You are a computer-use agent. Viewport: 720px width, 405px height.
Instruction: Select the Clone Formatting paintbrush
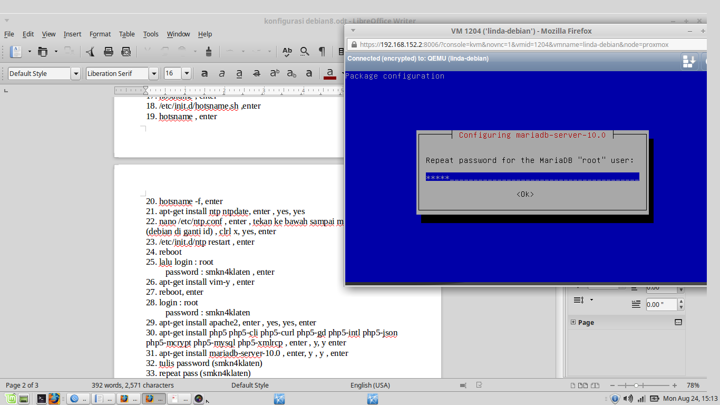point(208,51)
